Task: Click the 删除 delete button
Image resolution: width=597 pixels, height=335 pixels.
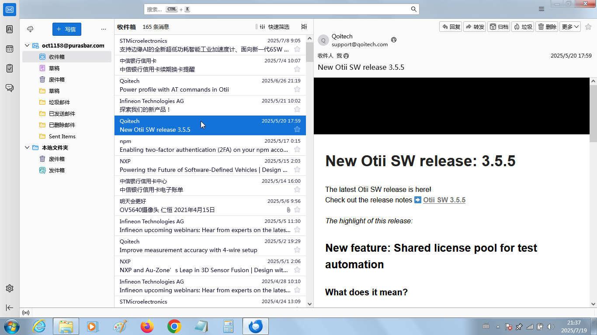Action: [x=547, y=27]
